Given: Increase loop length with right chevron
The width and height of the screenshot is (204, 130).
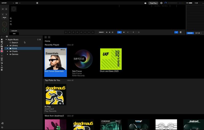Looking at the screenshot, I should tap(139, 32).
